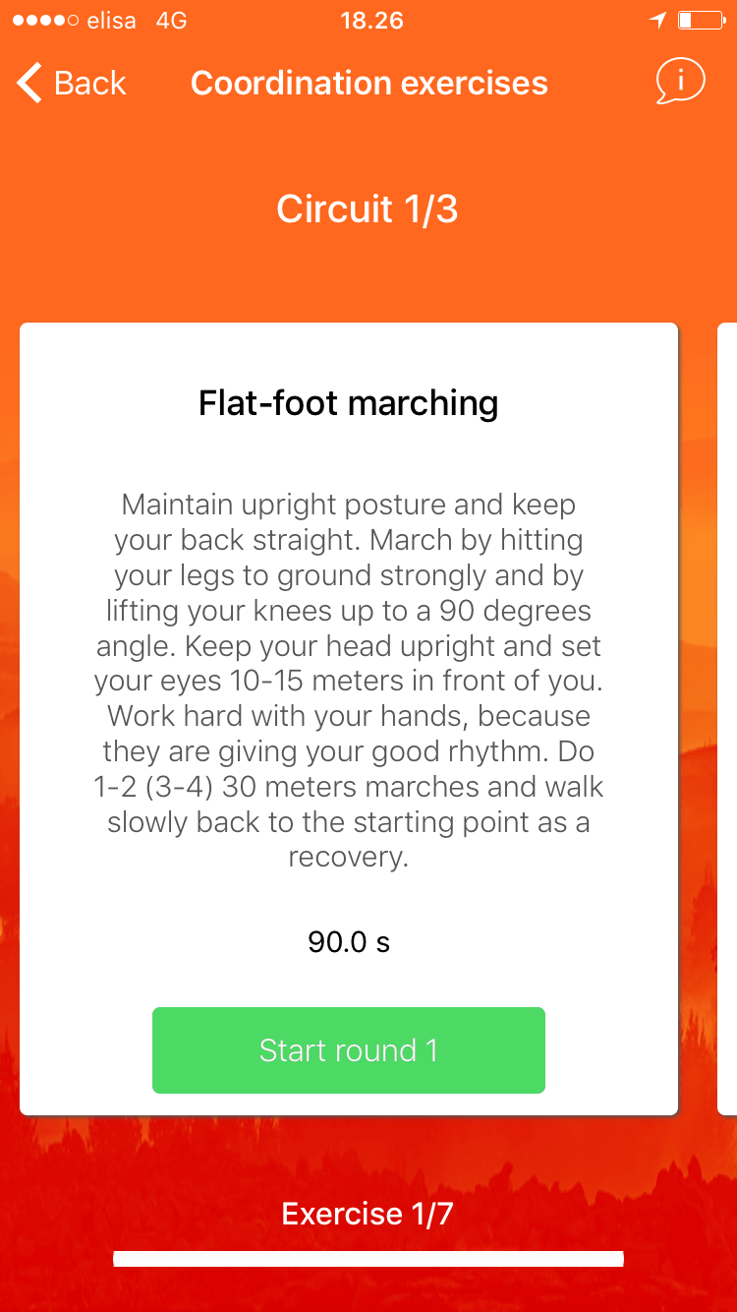737x1312 pixels.
Task: Tap the elisa carrier name
Action: [112, 21]
